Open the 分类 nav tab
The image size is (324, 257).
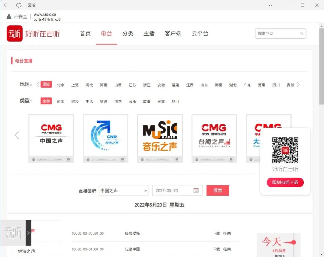(128, 34)
